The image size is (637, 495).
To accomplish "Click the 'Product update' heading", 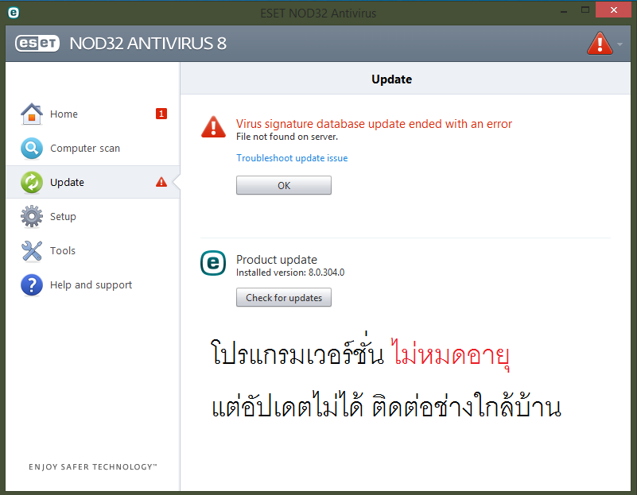I will [x=277, y=260].
